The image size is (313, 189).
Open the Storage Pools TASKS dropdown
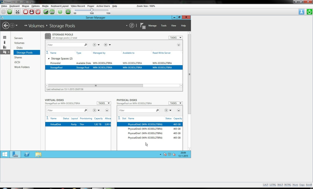(176, 38)
